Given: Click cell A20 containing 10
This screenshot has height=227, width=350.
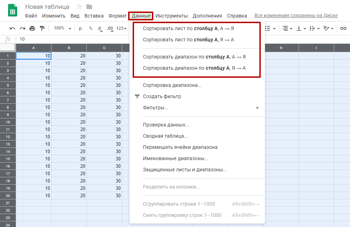Looking at the screenshot, I should coord(34,196).
